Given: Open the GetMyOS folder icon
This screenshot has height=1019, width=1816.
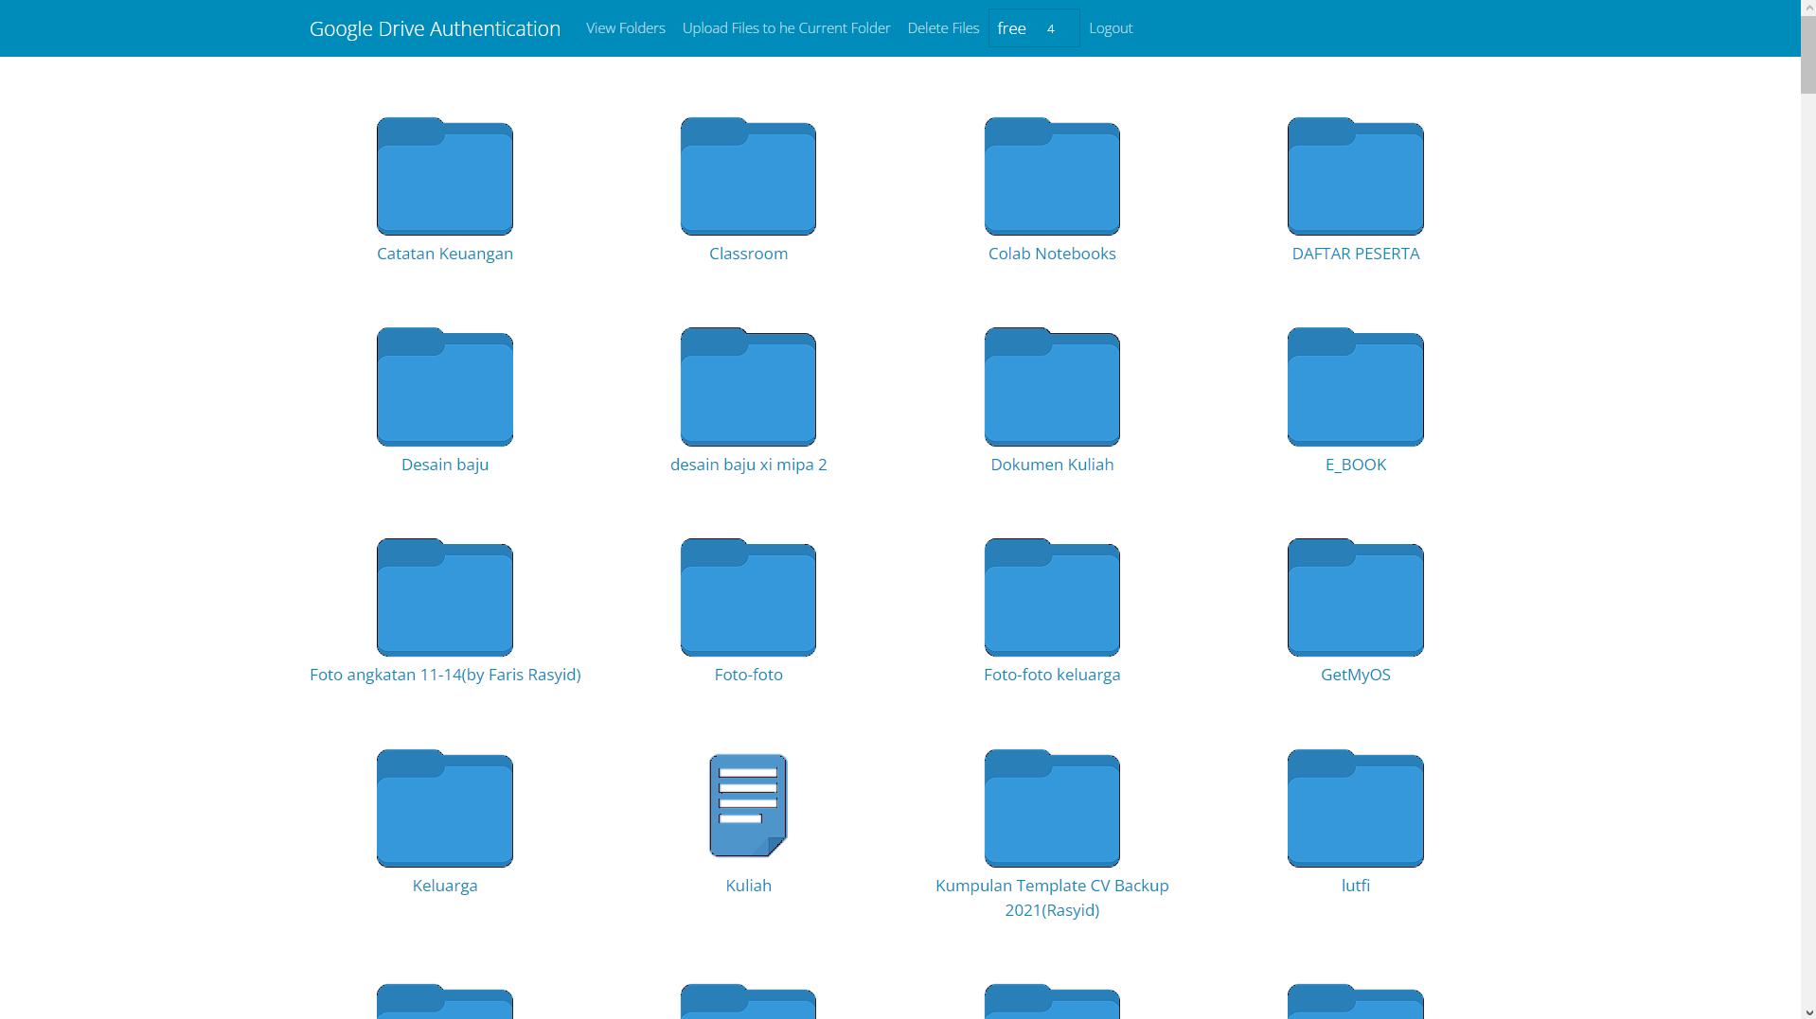Looking at the screenshot, I should click(1356, 597).
